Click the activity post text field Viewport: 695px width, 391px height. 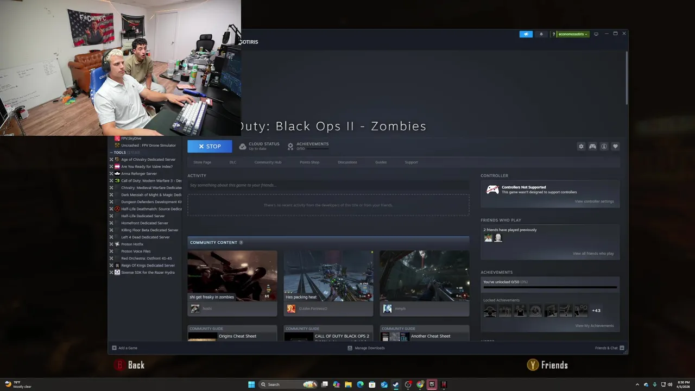point(328,185)
